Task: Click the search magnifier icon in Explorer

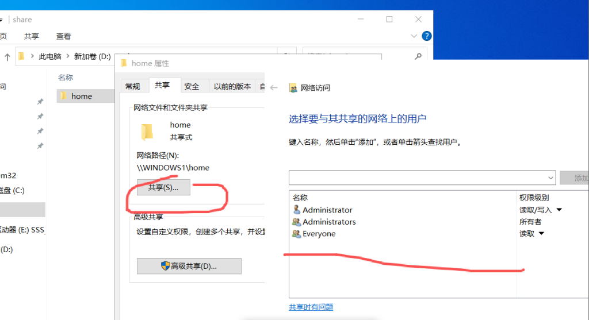Action: click(418, 56)
